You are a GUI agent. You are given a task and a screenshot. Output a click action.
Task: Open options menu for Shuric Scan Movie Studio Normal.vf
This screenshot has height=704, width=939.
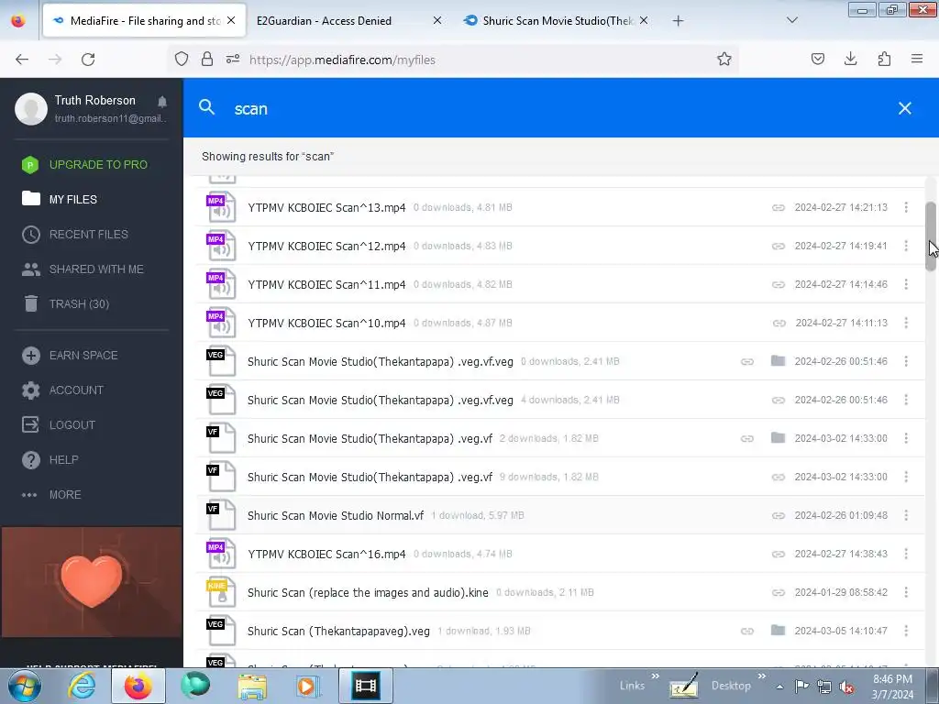pyautogui.click(x=906, y=515)
